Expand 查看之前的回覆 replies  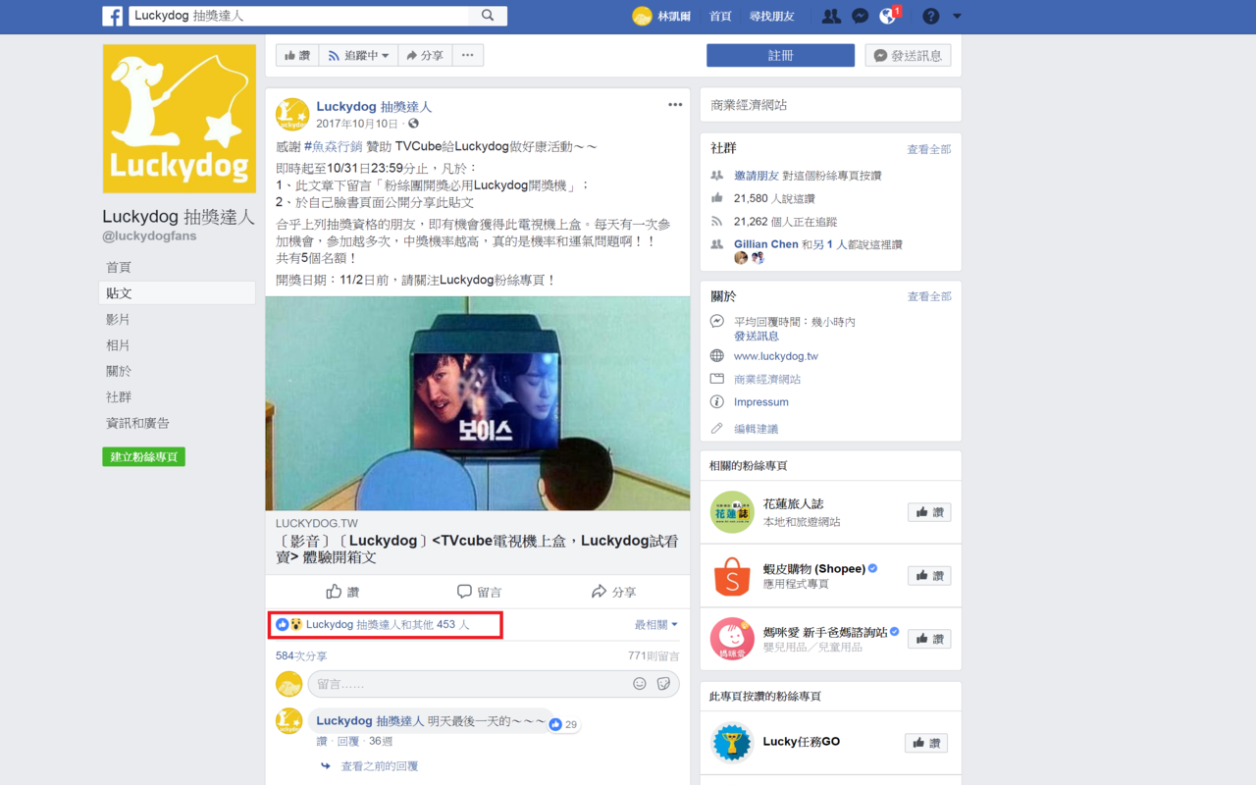(379, 766)
